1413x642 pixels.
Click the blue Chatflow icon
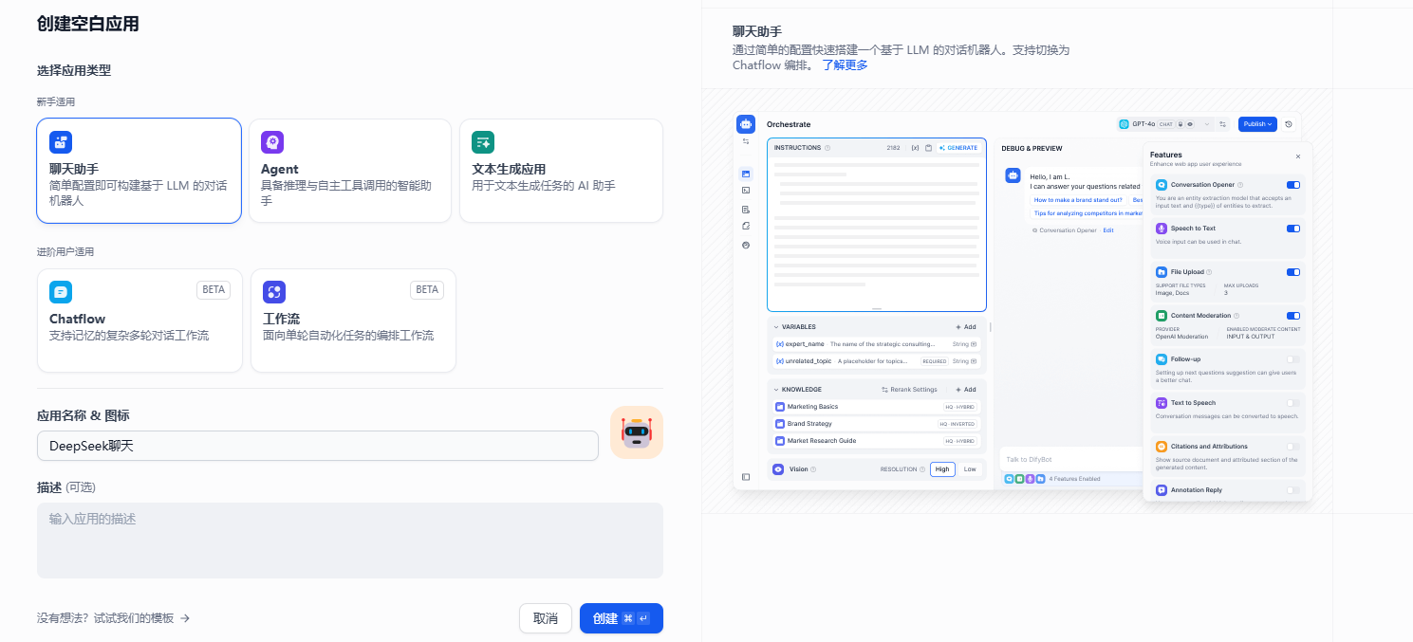coord(61,292)
